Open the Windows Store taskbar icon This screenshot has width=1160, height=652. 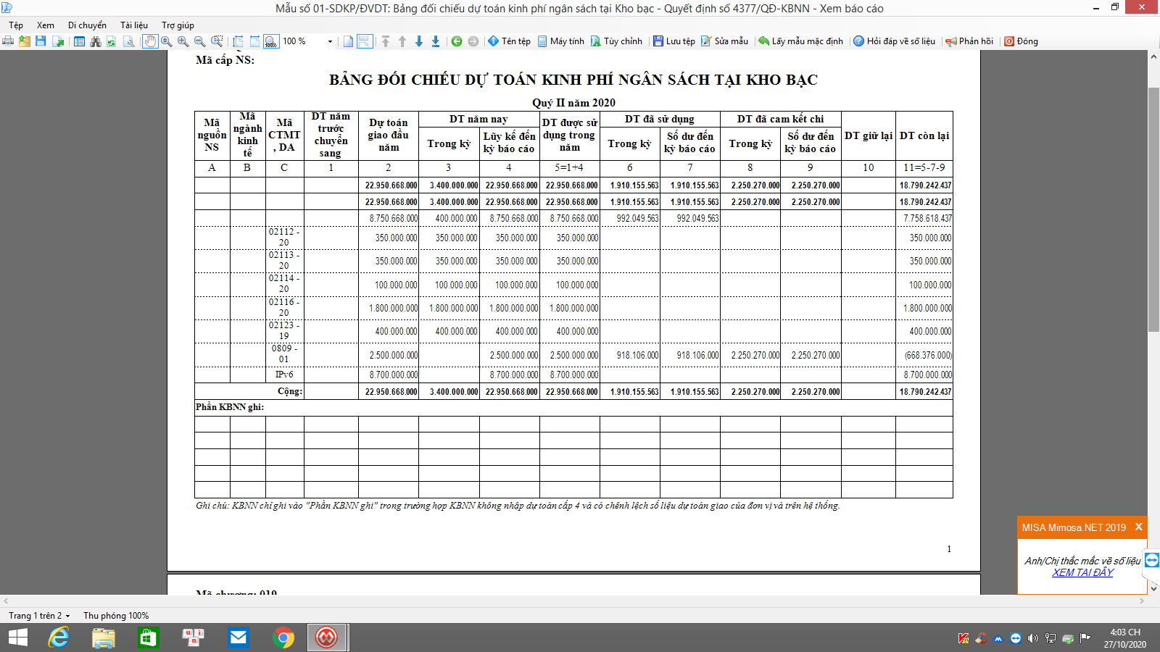coord(149,638)
